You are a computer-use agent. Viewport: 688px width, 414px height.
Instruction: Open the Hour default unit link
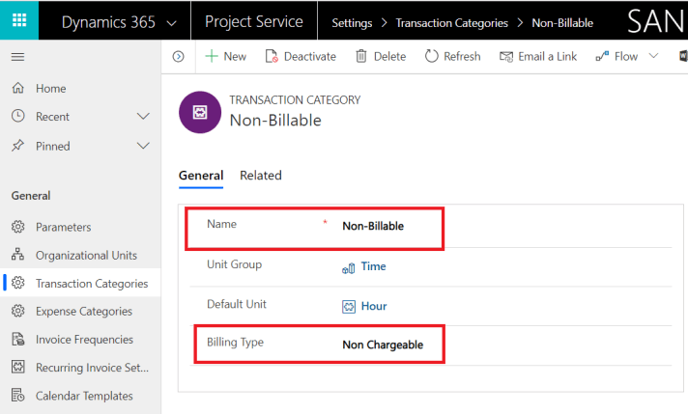[x=373, y=306]
